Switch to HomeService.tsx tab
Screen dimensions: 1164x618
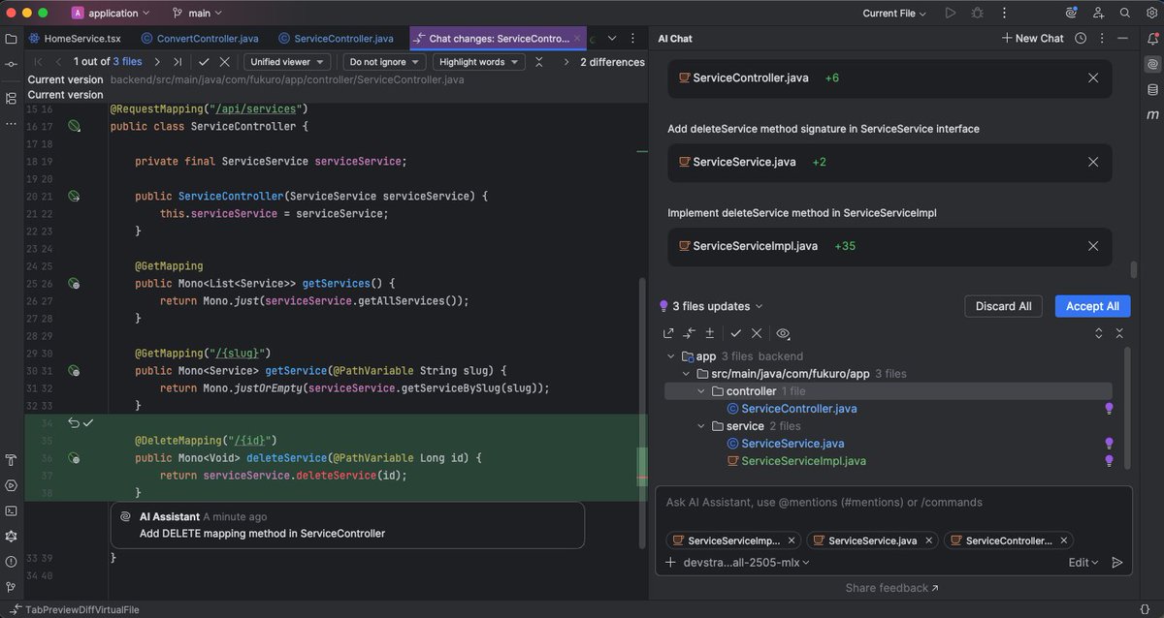(74, 38)
